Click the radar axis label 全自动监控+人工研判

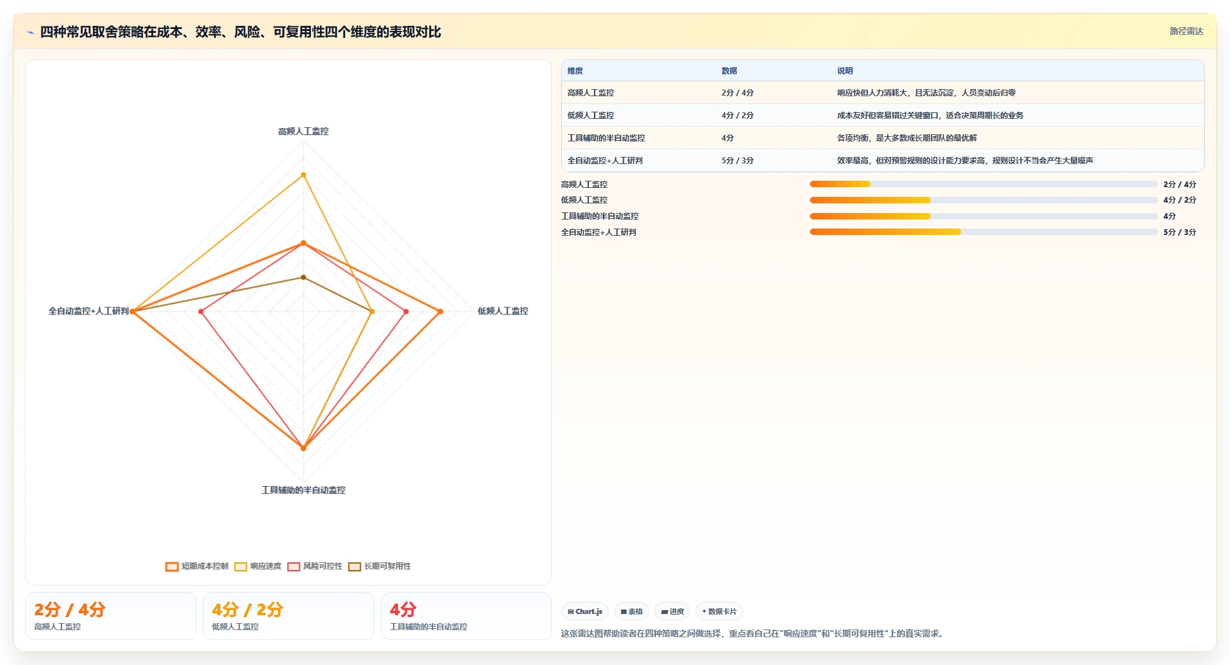(89, 311)
